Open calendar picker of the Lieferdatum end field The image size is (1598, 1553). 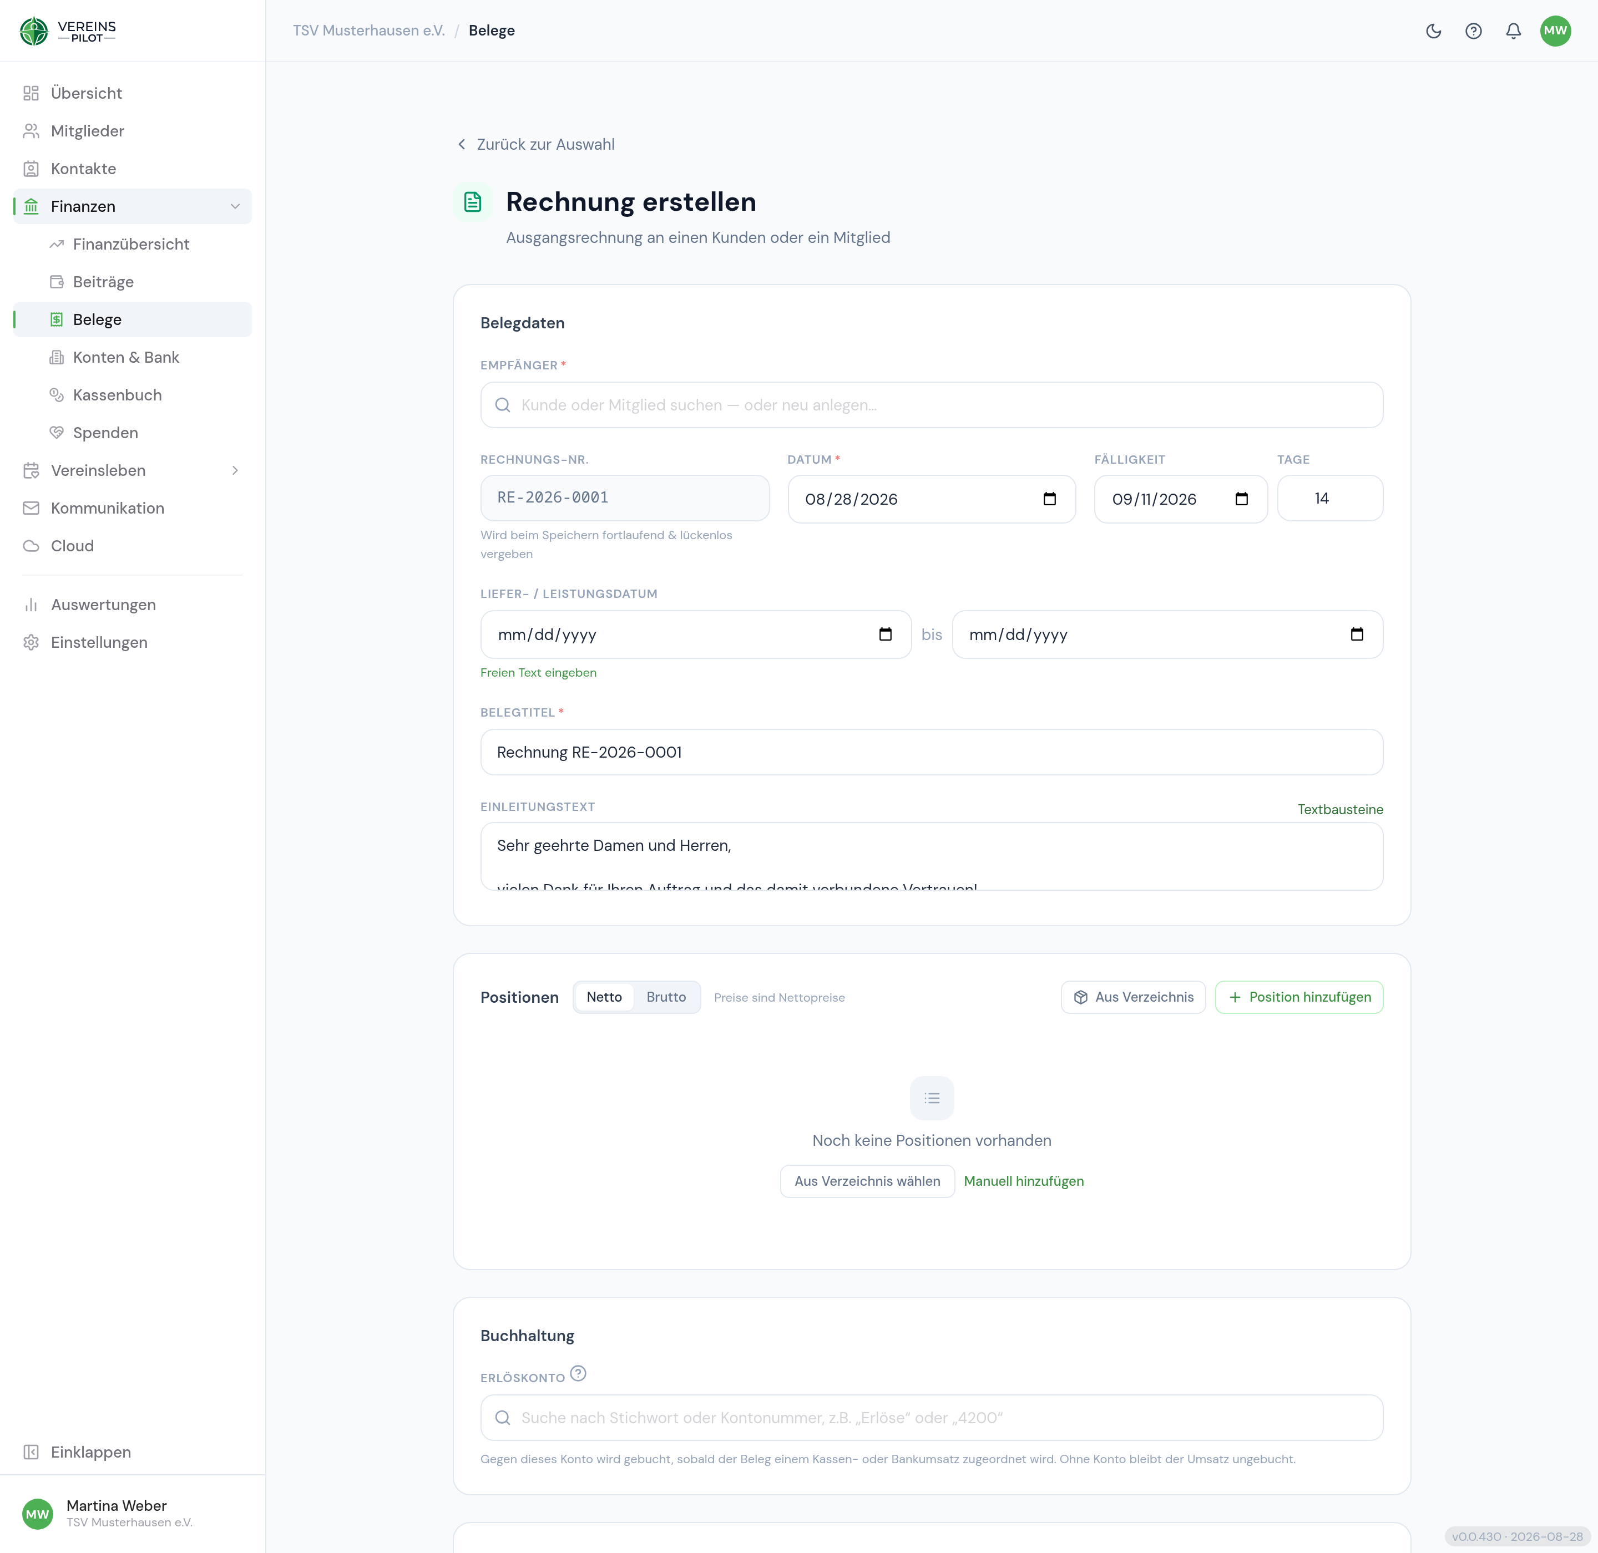pos(1357,635)
